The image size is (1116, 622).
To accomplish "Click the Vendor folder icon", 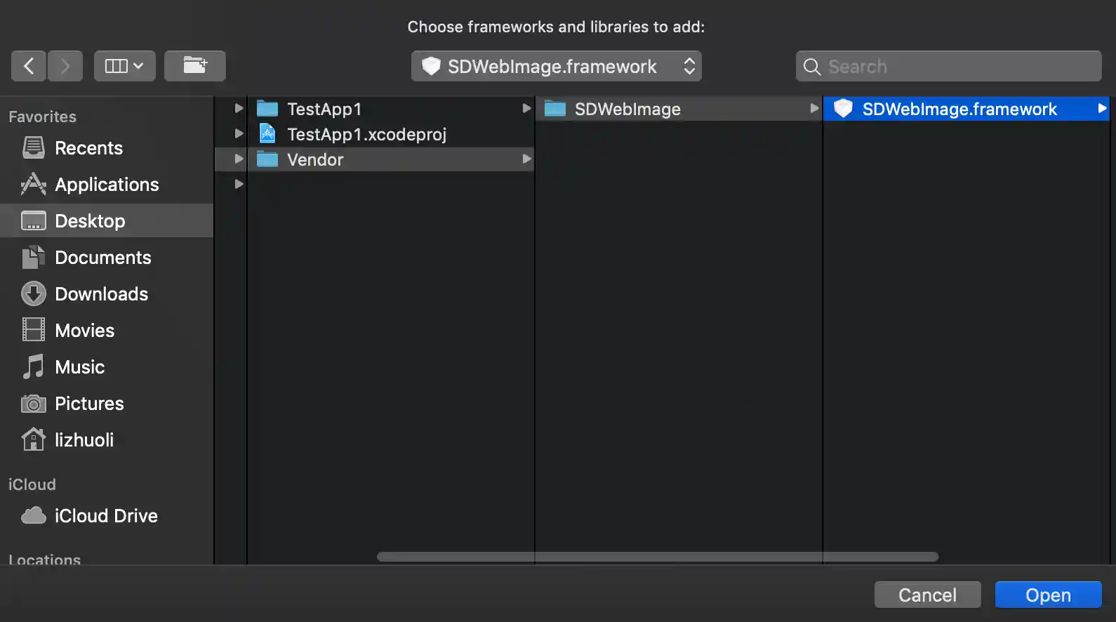I will pos(267,159).
